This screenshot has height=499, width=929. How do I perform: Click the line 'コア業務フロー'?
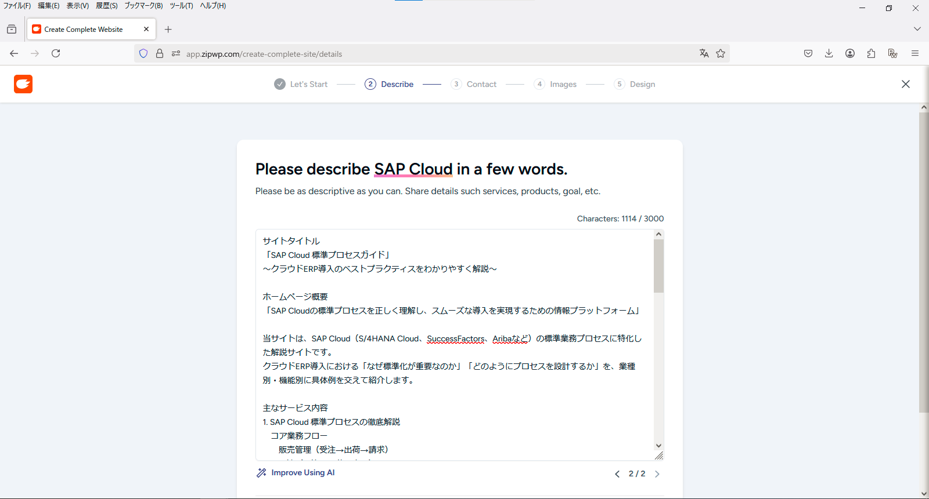[x=299, y=436]
